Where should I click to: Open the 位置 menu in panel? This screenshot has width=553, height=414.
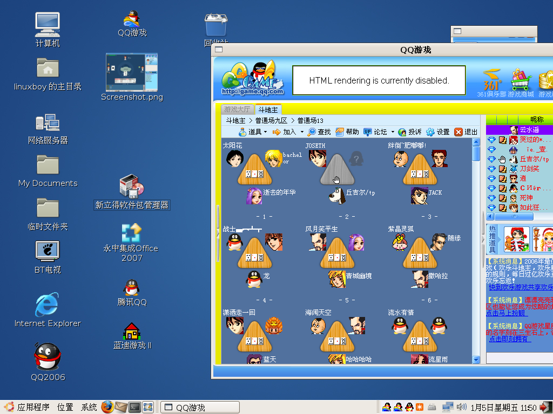tap(65, 408)
